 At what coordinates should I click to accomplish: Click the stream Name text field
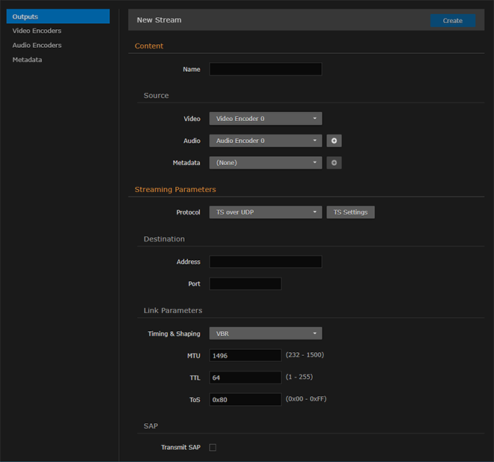tap(265, 69)
